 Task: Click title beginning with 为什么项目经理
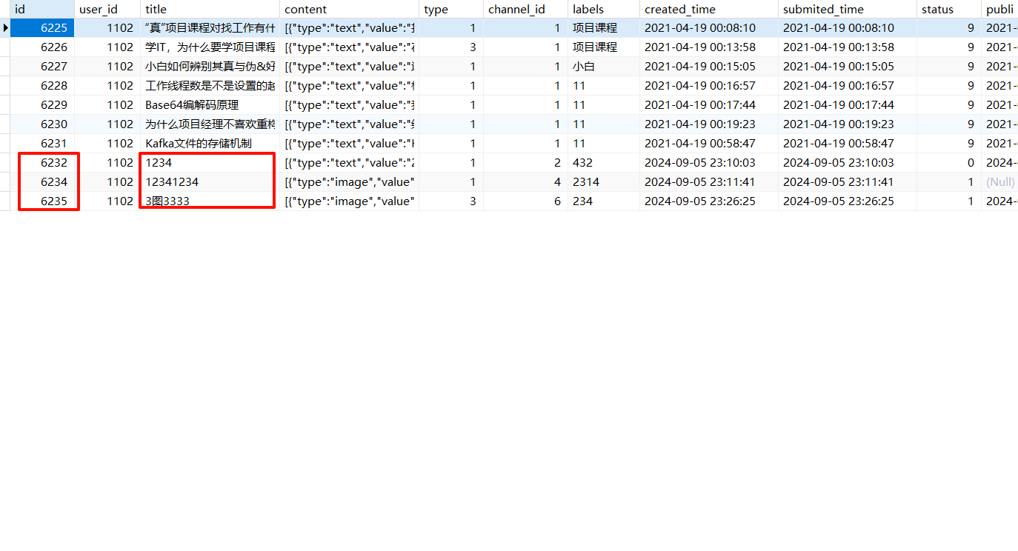[x=210, y=124]
